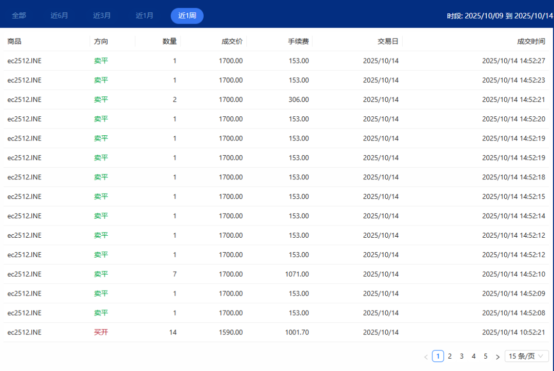The width and height of the screenshot is (554, 371).
Task: Click the timestamp 2025/10/14 14:52:09
Action: coord(513,294)
